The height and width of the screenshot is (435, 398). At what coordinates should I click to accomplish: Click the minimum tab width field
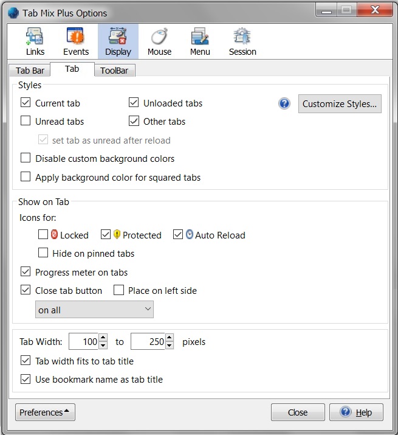point(84,341)
